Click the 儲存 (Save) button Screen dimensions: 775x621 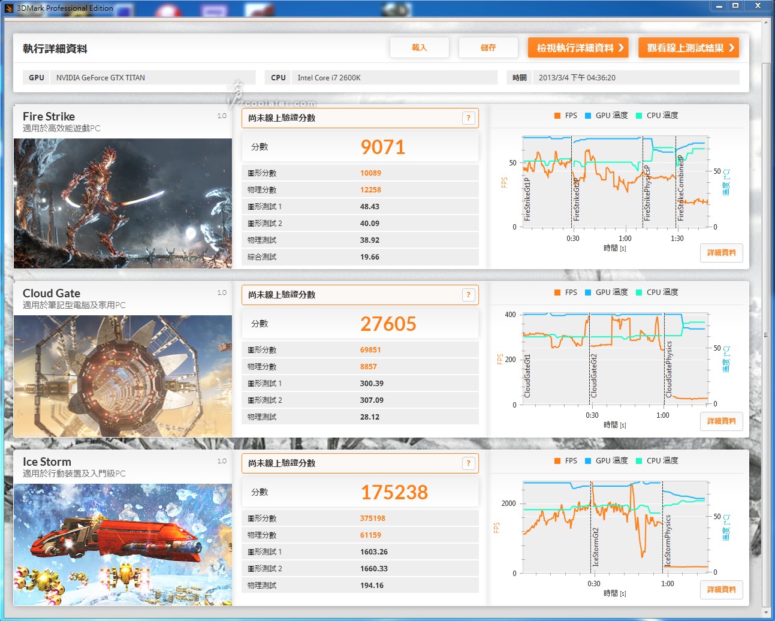[x=488, y=48]
